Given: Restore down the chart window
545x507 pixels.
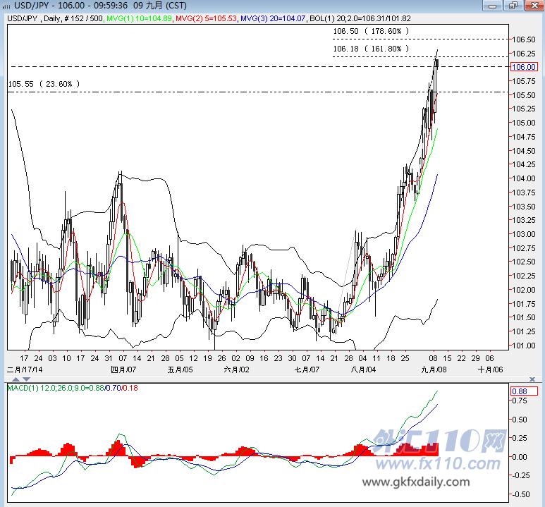Looking at the screenshot, I should pyautogui.click(x=513, y=6).
